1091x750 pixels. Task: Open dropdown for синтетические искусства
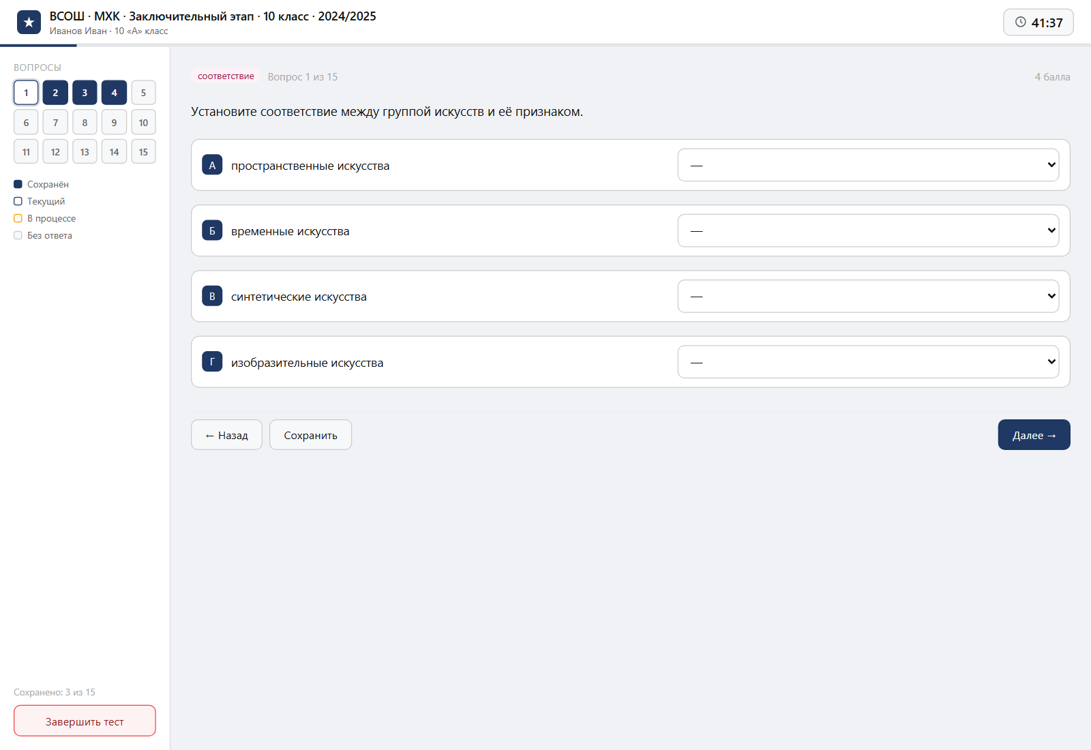[x=868, y=296]
